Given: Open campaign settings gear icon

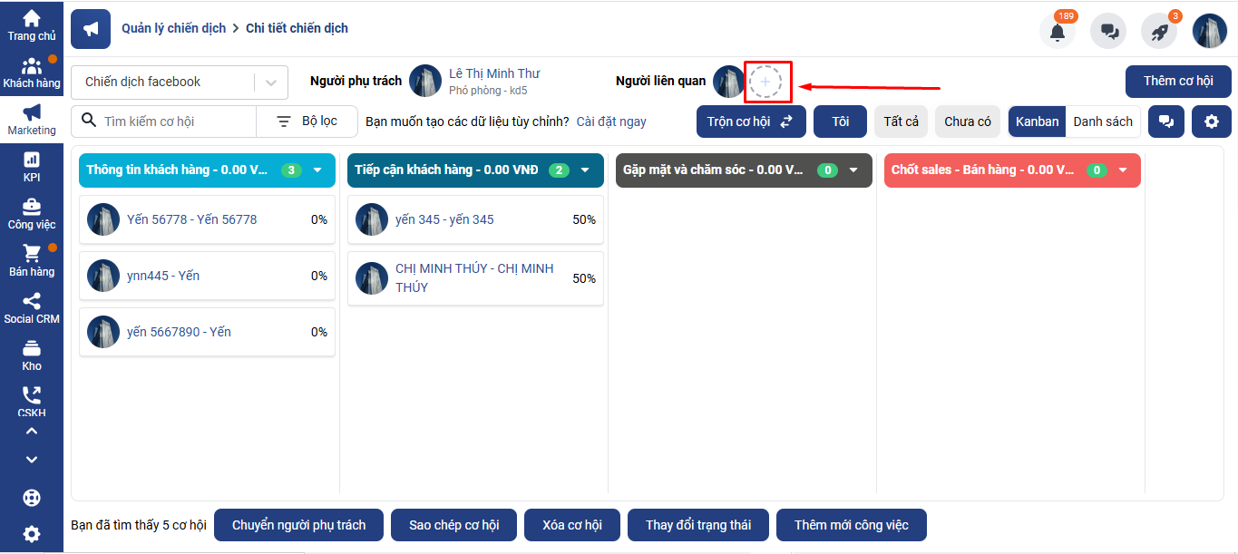Looking at the screenshot, I should [x=1211, y=121].
